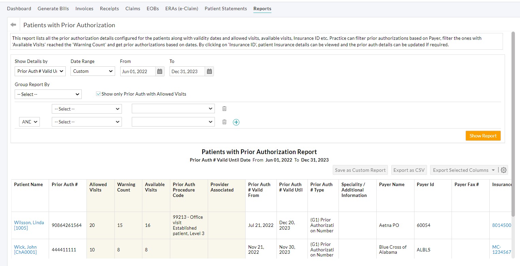Image resolution: width=520 pixels, height=266 pixels.
Task: Switch to the Claims tab
Action: (x=132, y=9)
